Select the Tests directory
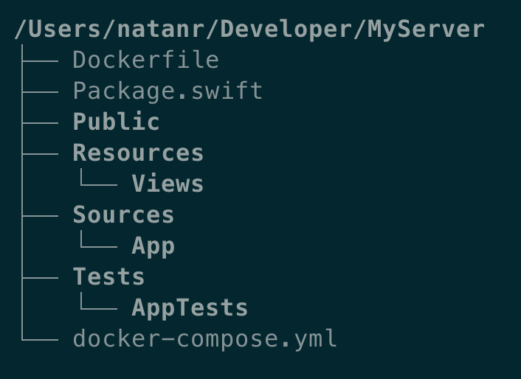Screen dimensions: 521x379 click(x=108, y=277)
